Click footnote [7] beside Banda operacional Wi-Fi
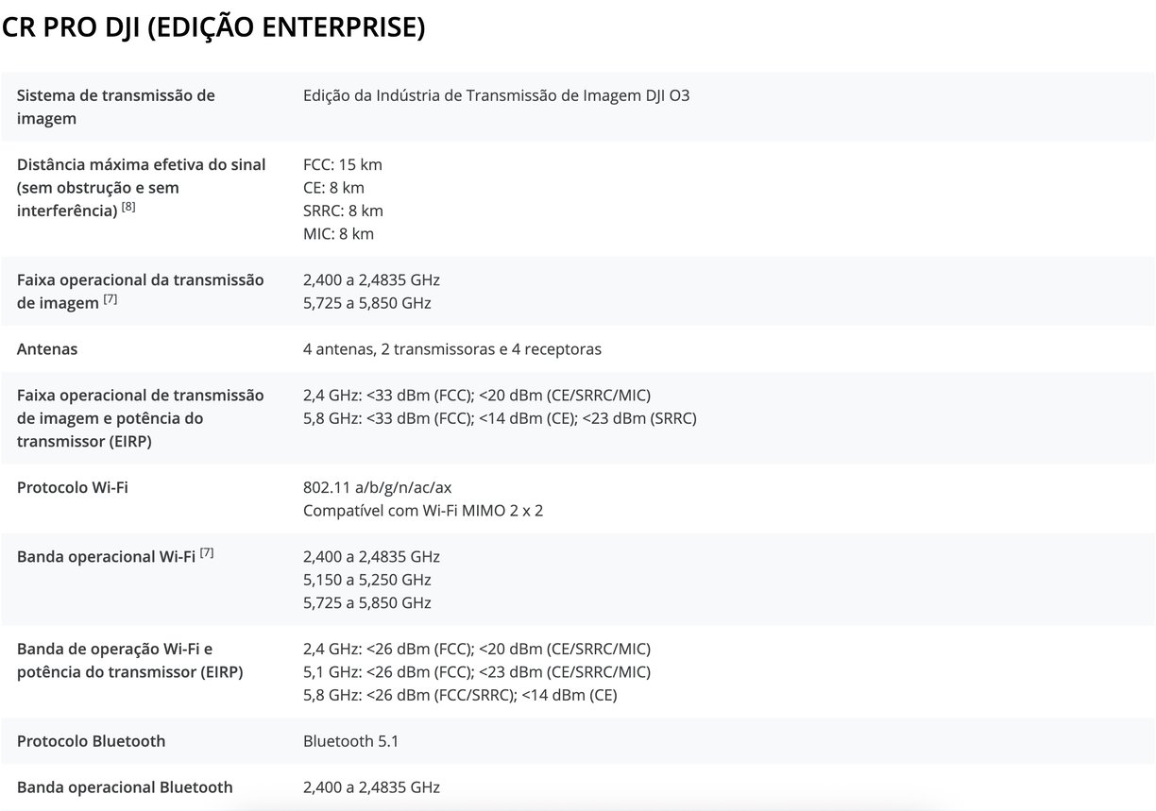This screenshot has width=1156, height=811. [207, 554]
